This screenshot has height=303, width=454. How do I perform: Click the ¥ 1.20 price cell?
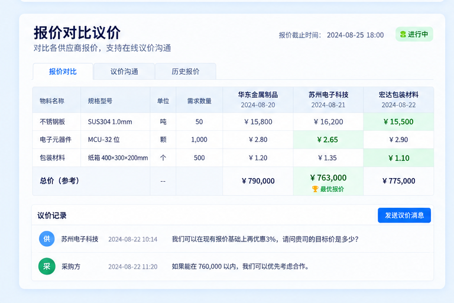click(x=258, y=158)
